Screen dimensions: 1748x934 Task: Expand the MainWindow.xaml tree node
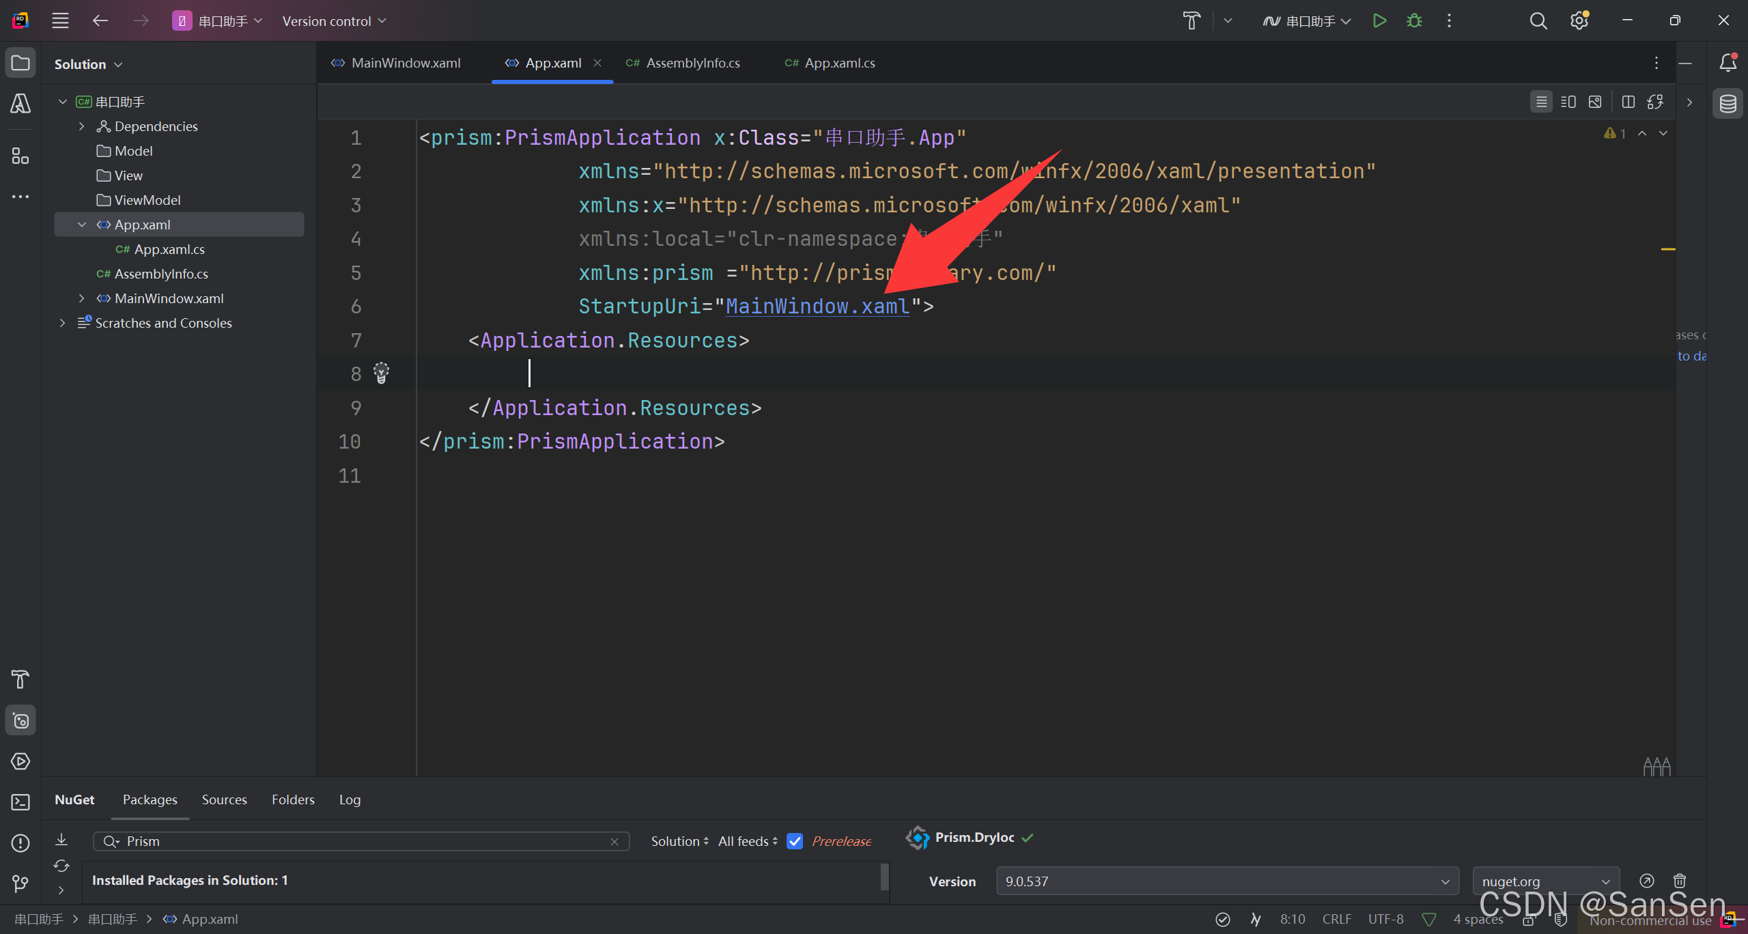[82, 298]
